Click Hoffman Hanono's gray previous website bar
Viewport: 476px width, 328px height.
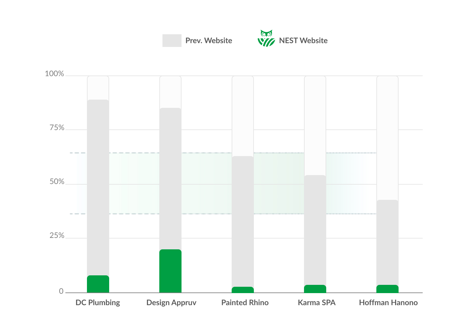coord(387,242)
